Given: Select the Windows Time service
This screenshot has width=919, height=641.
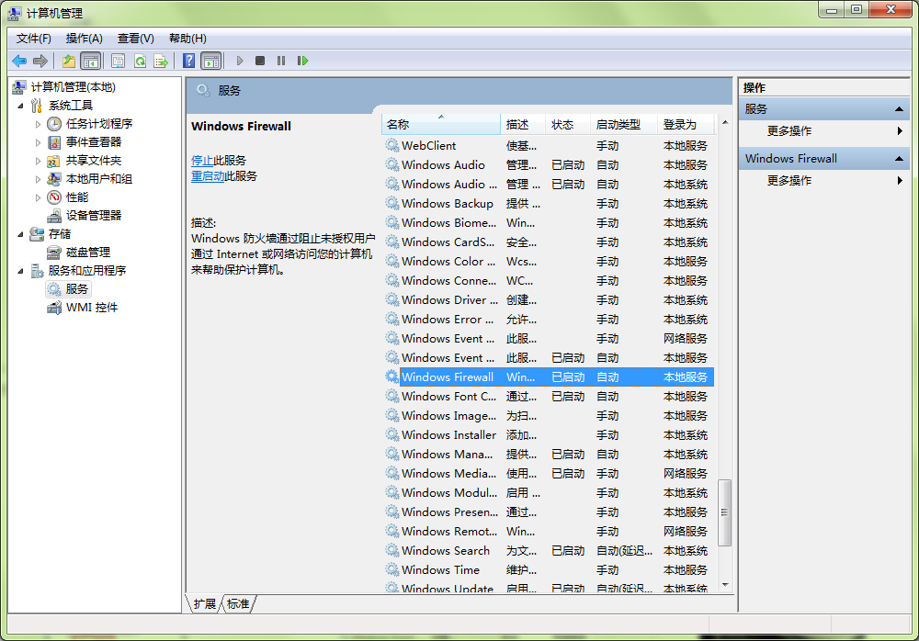Looking at the screenshot, I should pyautogui.click(x=548, y=569).
